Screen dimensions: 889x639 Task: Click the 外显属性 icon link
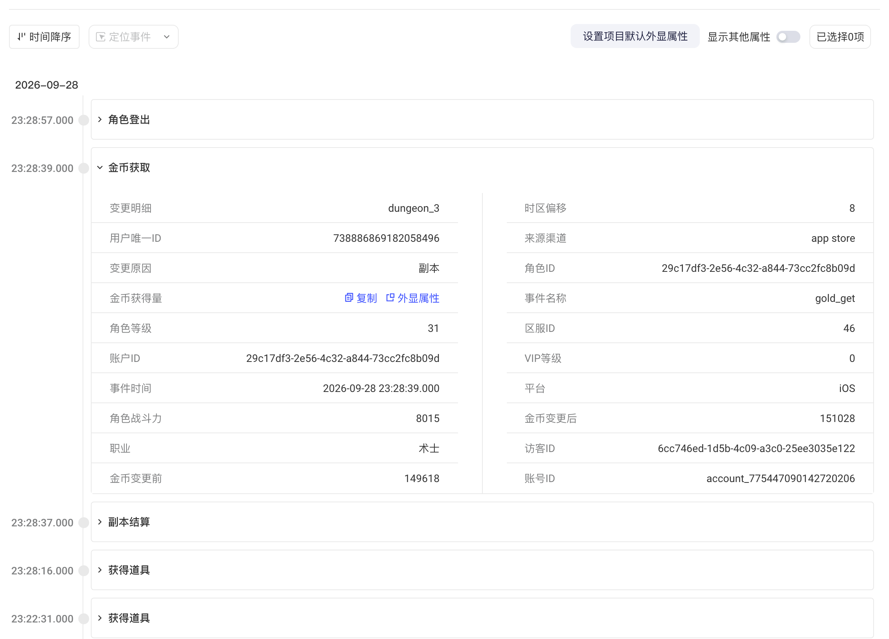[x=413, y=298]
